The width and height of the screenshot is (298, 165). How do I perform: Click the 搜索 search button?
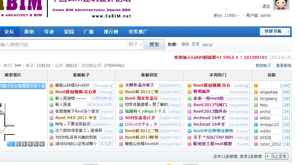(154, 44)
